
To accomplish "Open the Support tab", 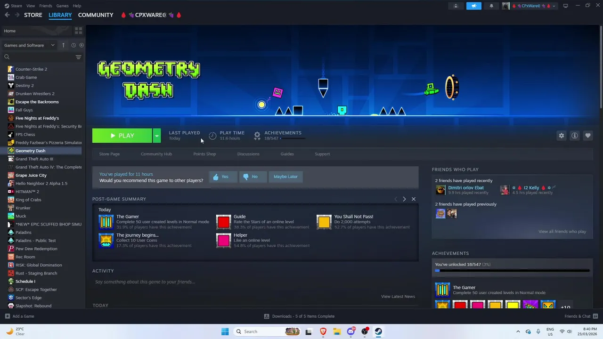I will tap(322, 154).
